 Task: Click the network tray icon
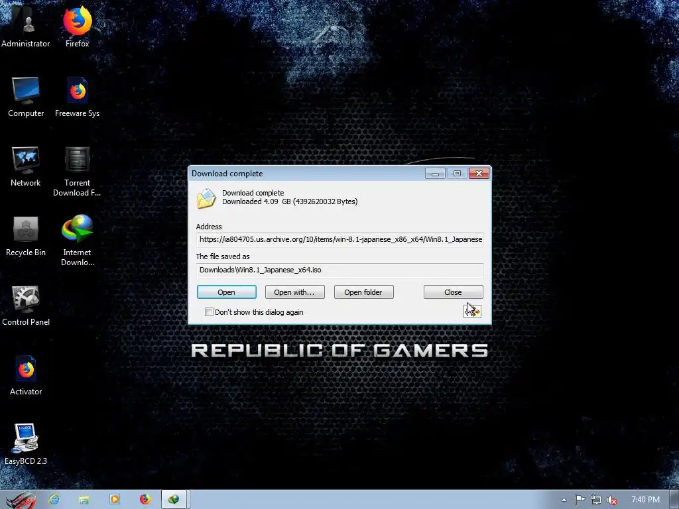click(596, 500)
